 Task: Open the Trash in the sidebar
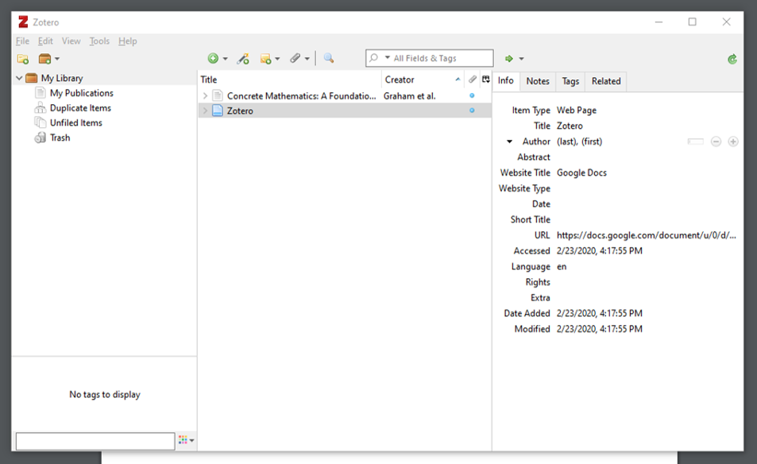click(x=60, y=137)
